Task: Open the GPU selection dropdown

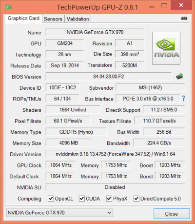Action: [x=59, y=213]
